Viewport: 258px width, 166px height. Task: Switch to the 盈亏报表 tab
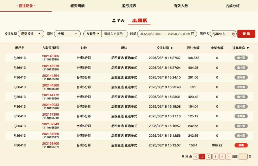coord(129,6)
